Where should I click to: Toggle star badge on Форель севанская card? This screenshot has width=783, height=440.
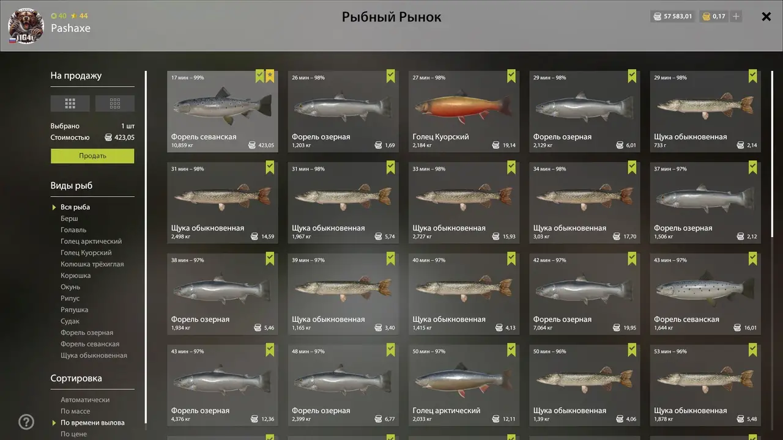point(270,76)
